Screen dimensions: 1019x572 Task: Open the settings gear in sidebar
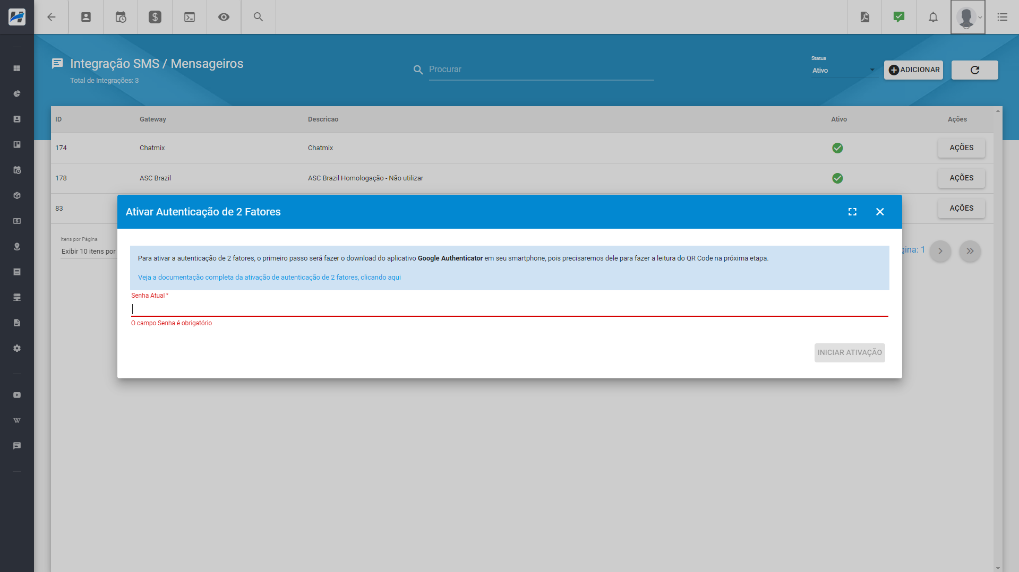(17, 349)
